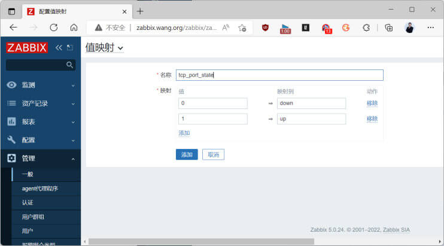The image size is (444, 246).
Task: Click the Zabbix 5.0.24 footer text
Action: pyautogui.click(x=360, y=230)
